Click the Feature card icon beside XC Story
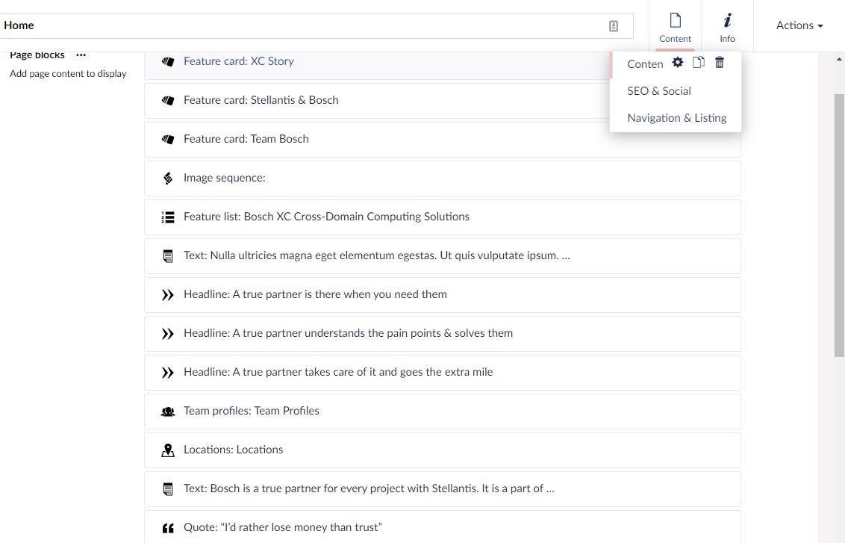The image size is (845, 543). coord(168,61)
